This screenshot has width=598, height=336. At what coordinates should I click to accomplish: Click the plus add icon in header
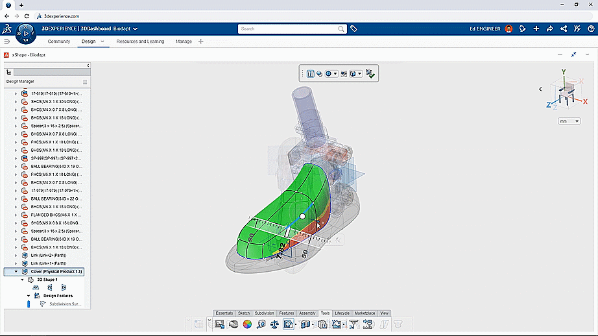click(536, 29)
